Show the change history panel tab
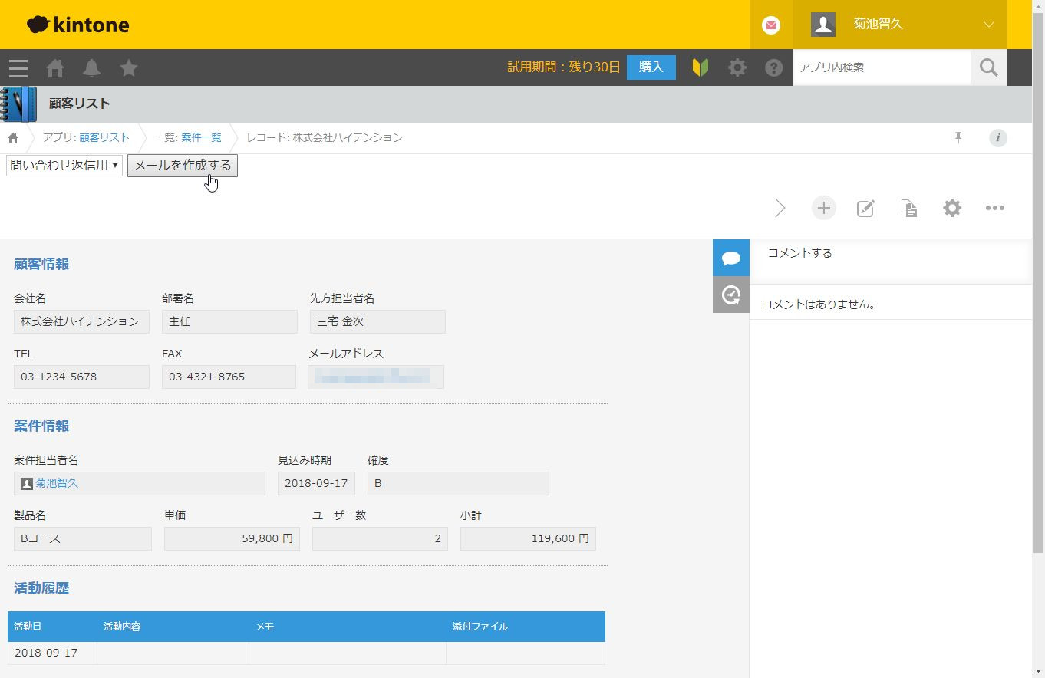The width and height of the screenshot is (1045, 678). coord(730,295)
